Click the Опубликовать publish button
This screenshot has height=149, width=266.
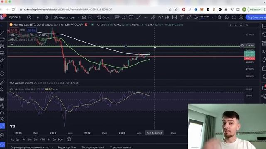[x=256, y=17]
